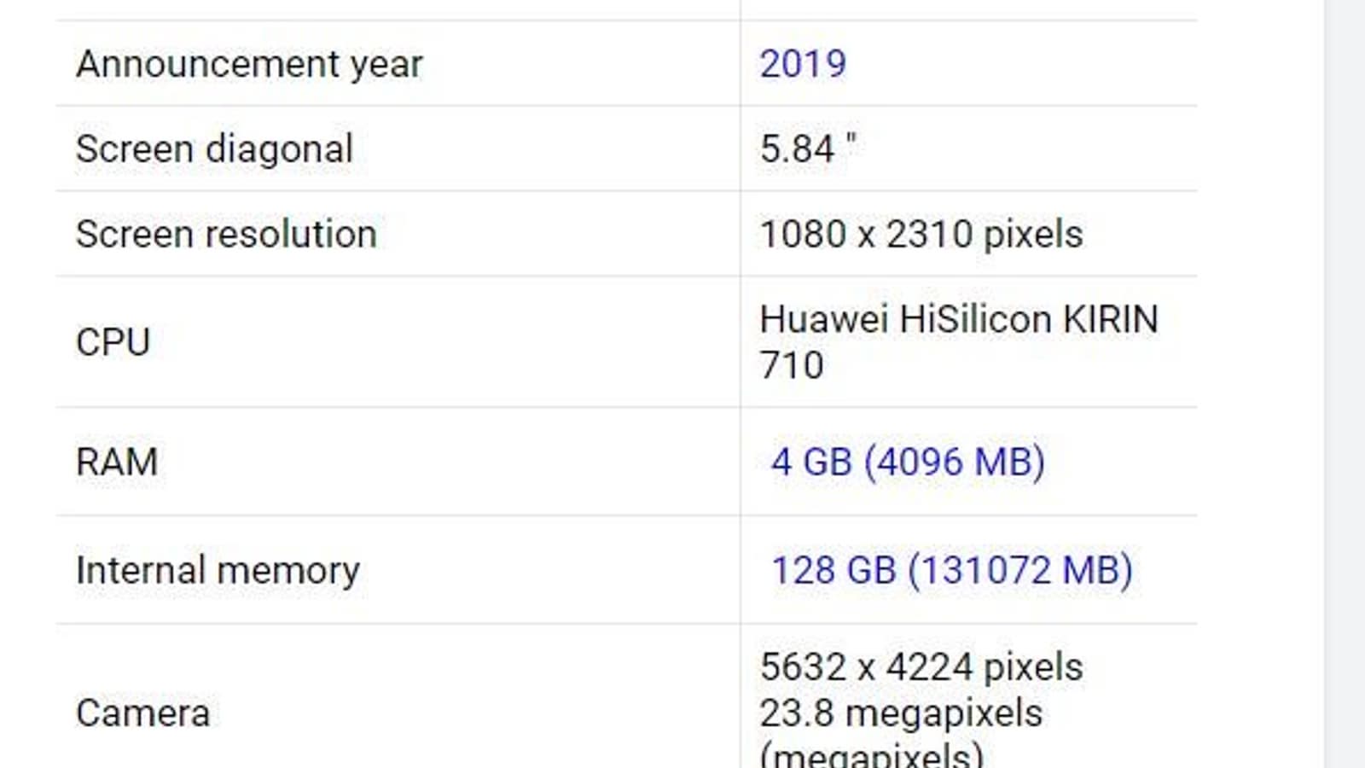Click the 4 GB (4096 MB) link

point(908,462)
